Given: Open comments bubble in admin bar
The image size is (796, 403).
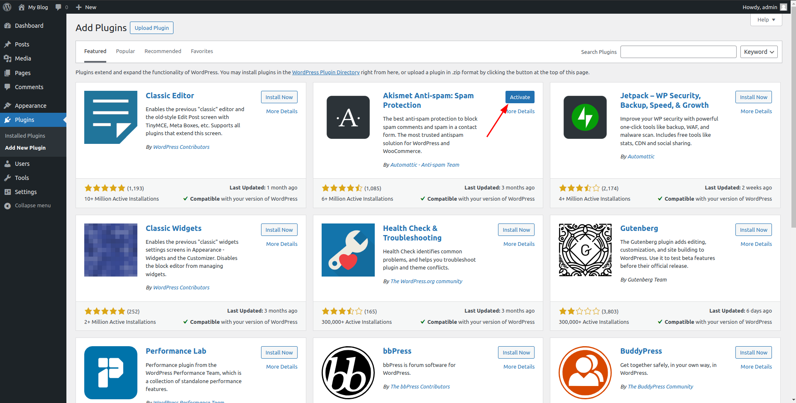Looking at the screenshot, I should pyautogui.click(x=59, y=7).
